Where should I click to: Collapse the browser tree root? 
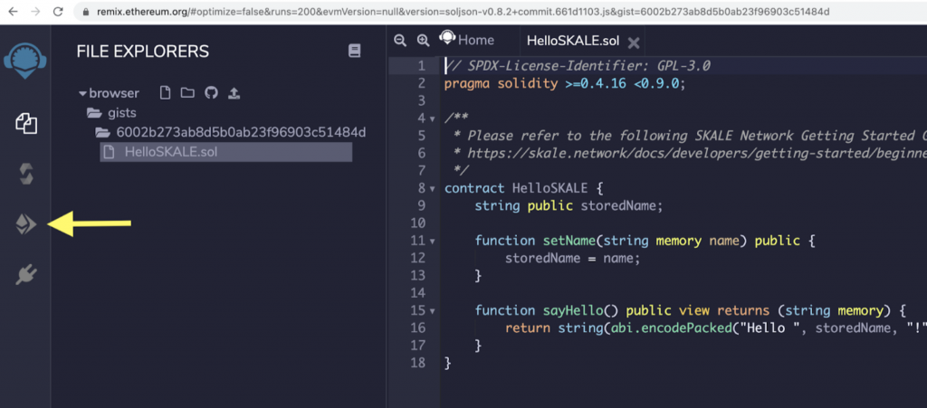(x=82, y=93)
